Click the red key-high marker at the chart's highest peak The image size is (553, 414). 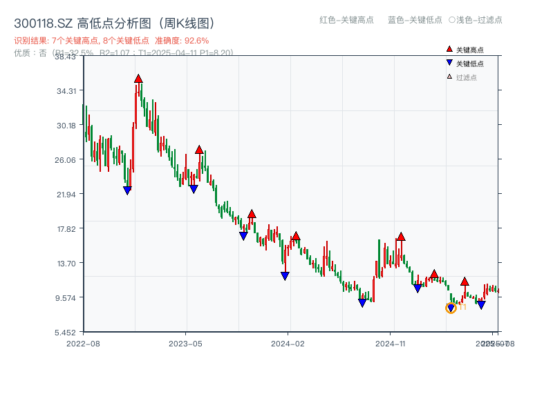[x=138, y=78]
